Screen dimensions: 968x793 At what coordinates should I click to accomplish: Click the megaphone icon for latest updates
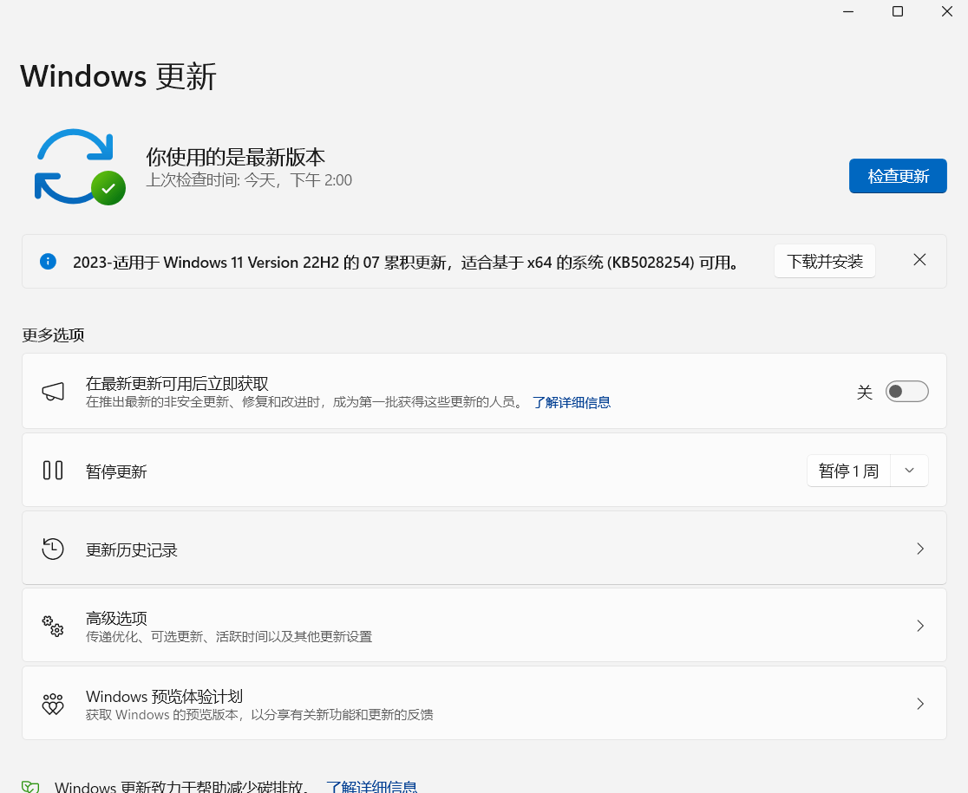(53, 391)
